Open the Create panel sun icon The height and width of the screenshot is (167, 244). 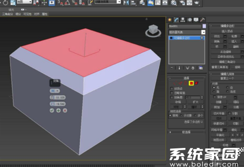coord(169,20)
